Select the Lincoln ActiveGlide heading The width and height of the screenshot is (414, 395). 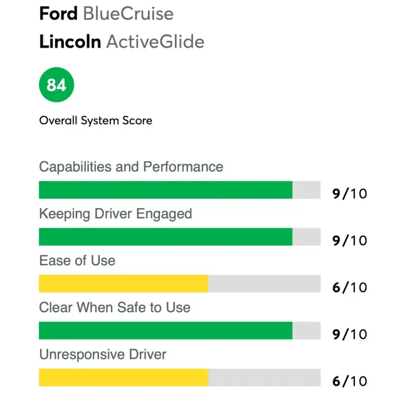(x=121, y=43)
